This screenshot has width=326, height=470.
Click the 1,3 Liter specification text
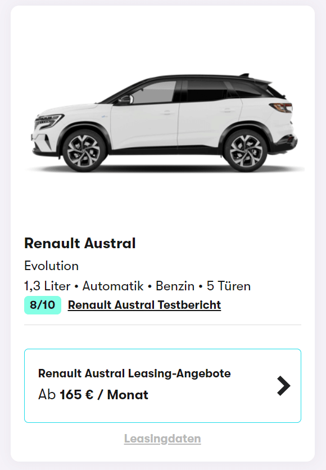click(47, 286)
